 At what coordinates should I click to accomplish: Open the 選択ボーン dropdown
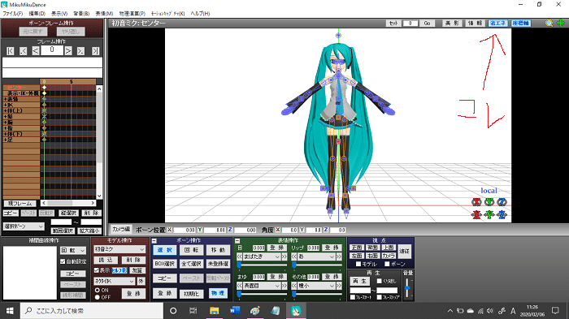tap(24, 226)
